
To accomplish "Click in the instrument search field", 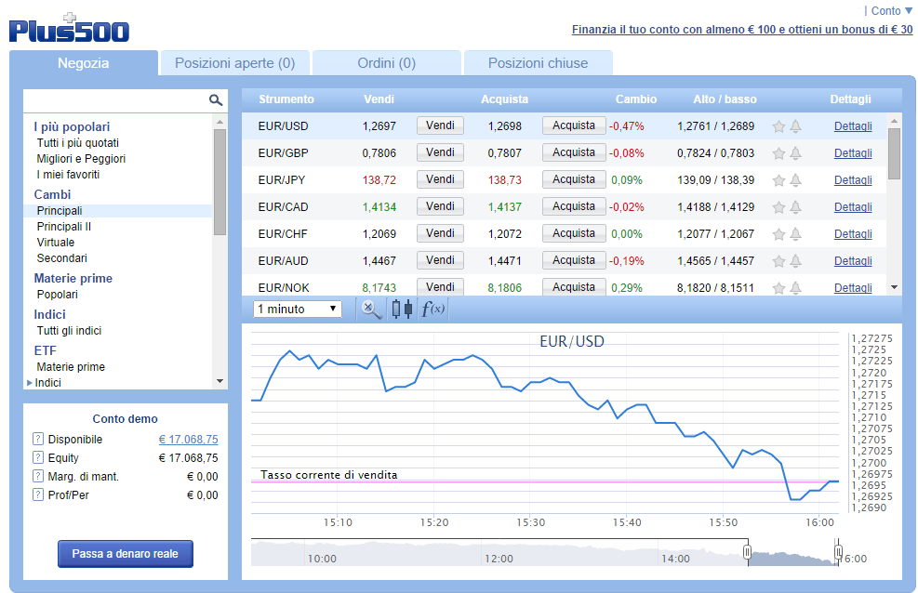I will pos(116,100).
